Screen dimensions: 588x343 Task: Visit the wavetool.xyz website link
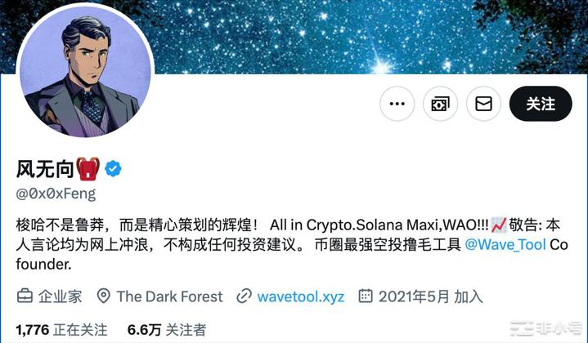pos(301,296)
